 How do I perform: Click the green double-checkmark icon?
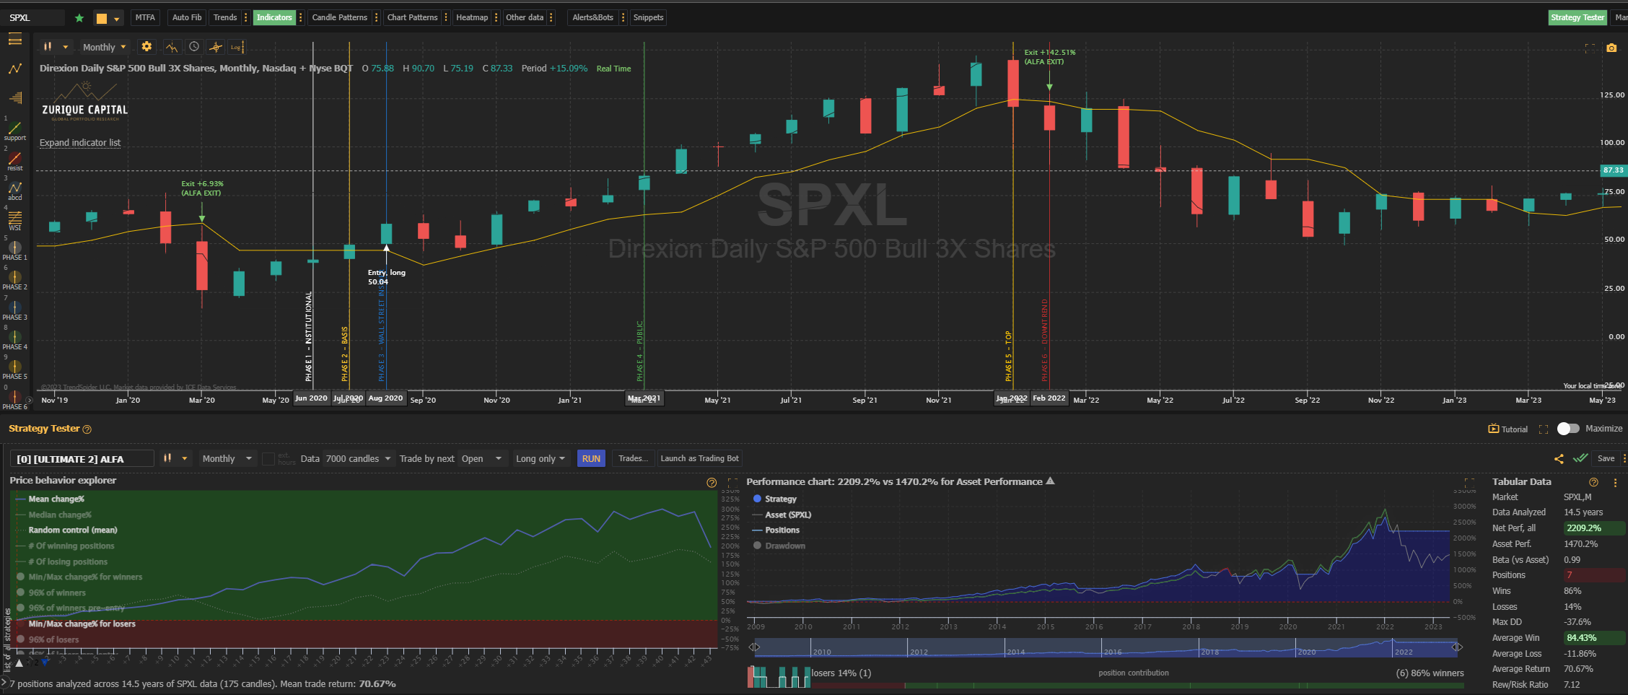click(x=1580, y=458)
